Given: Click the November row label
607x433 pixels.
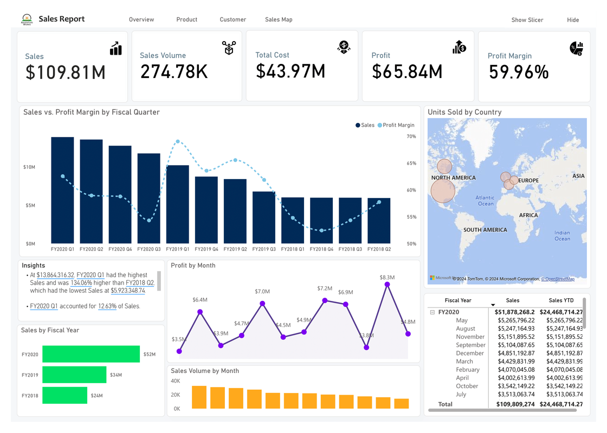Looking at the screenshot, I should (470, 337).
